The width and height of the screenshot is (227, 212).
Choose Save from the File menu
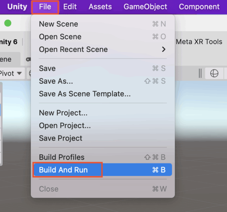point(47,69)
